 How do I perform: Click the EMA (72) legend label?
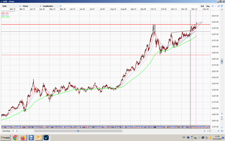tap(5, 15)
